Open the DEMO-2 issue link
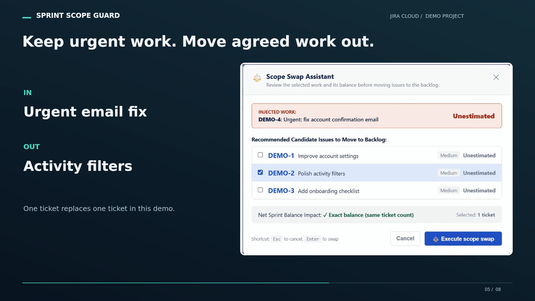Screen dimensions: 535x301 tap(281, 173)
